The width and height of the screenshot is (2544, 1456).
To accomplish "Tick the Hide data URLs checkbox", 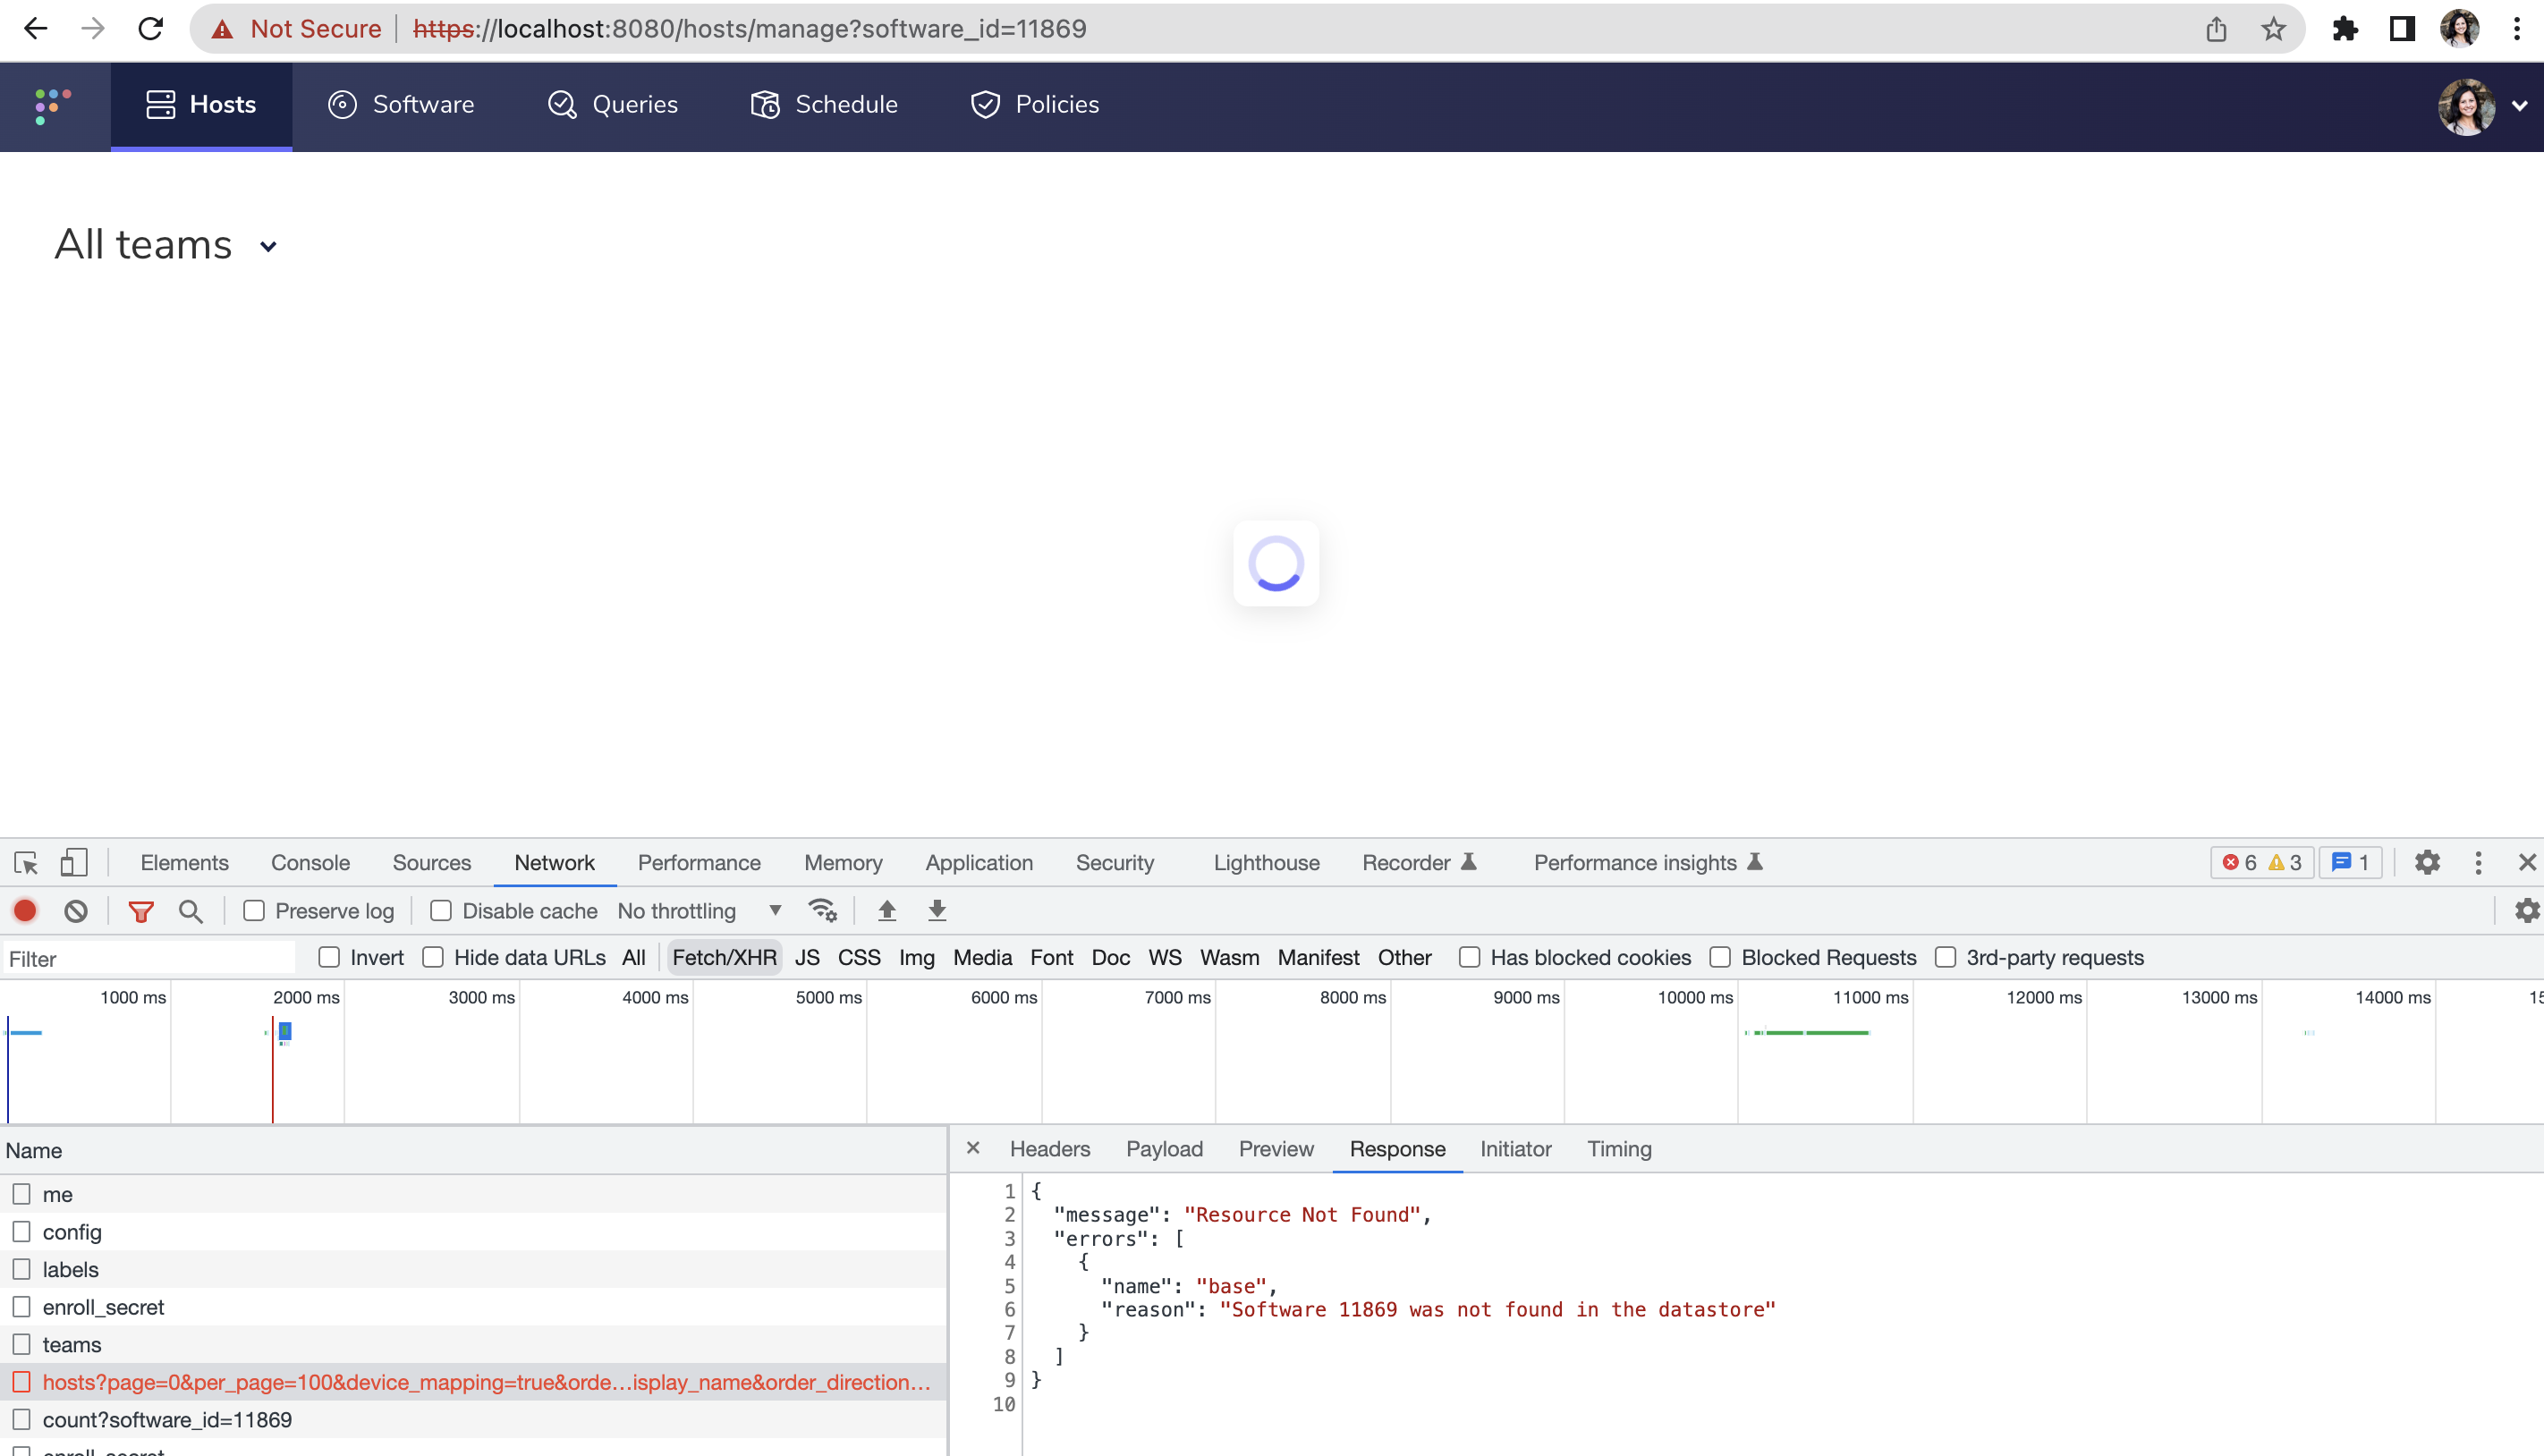I will (x=433, y=958).
